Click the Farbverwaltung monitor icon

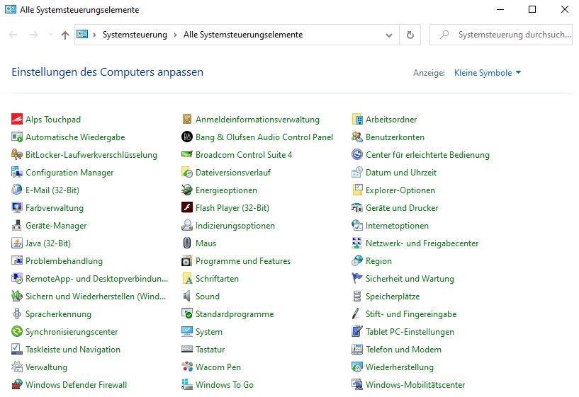click(17, 208)
